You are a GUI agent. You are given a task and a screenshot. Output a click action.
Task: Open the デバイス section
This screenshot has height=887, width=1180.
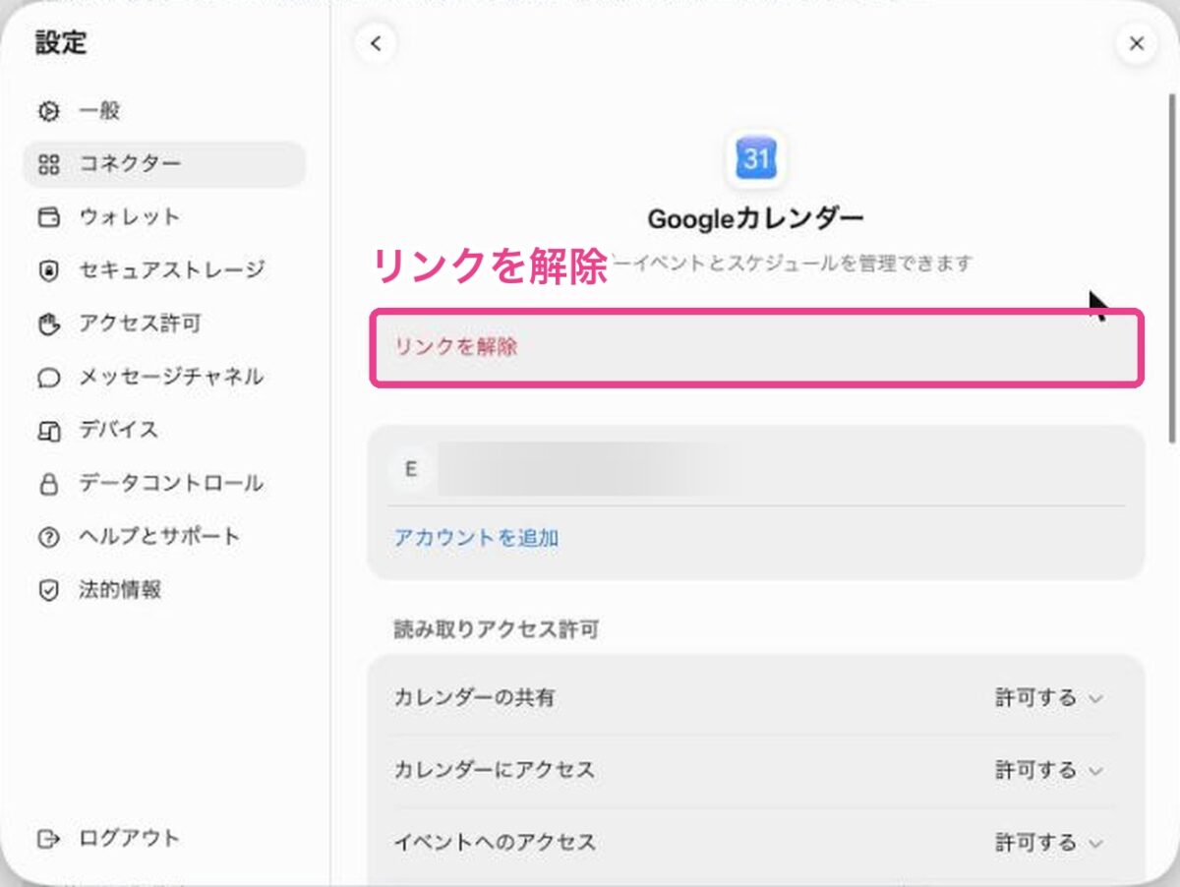click(x=164, y=431)
